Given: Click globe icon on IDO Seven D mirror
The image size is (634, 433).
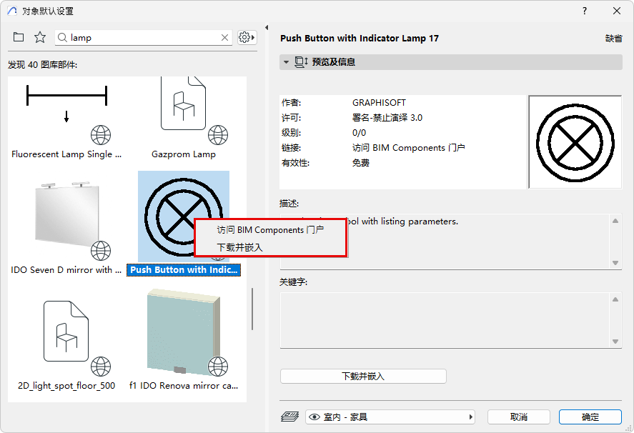Looking at the screenshot, I should click(x=101, y=251).
